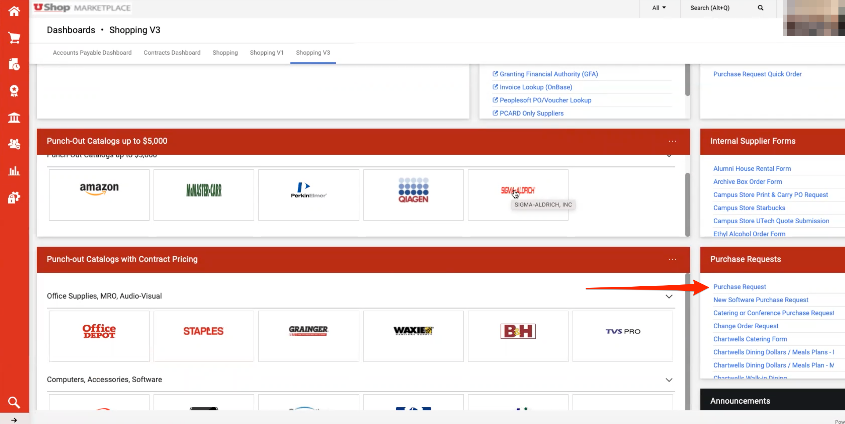Open the Orders document-clock sidebar icon
The height and width of the screenshot is (424, 845).
pos(14,64)
